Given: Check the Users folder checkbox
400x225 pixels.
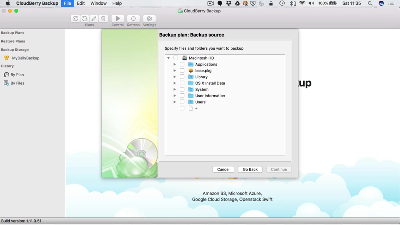Looking at the screenshot, I should tap(182, 102).
